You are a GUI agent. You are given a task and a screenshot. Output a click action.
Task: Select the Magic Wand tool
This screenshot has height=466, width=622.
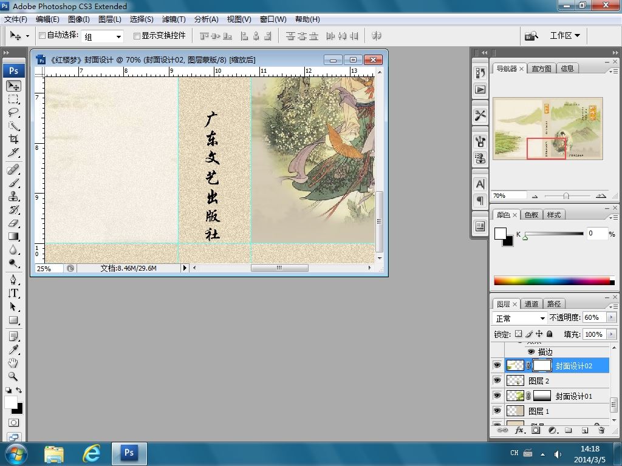click(x=14, y=126)
